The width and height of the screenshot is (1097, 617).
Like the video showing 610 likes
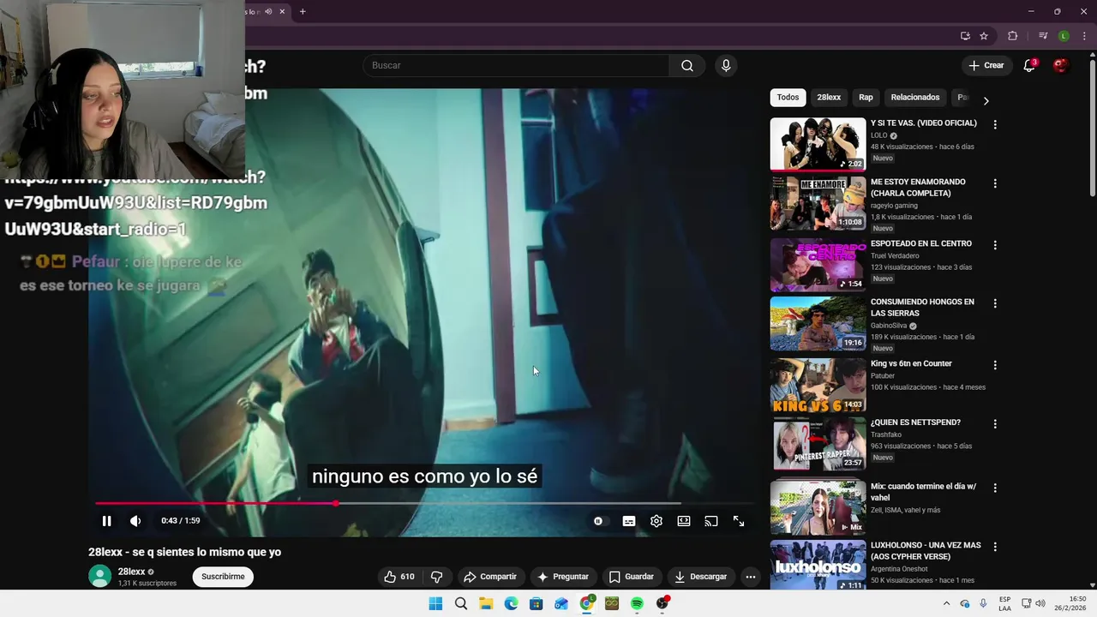(399, 577)
